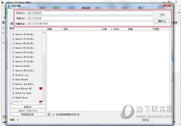Toggle the Archive.org store checkbox
The width and height of the screenshot is (181, 126).
[13, 75]
